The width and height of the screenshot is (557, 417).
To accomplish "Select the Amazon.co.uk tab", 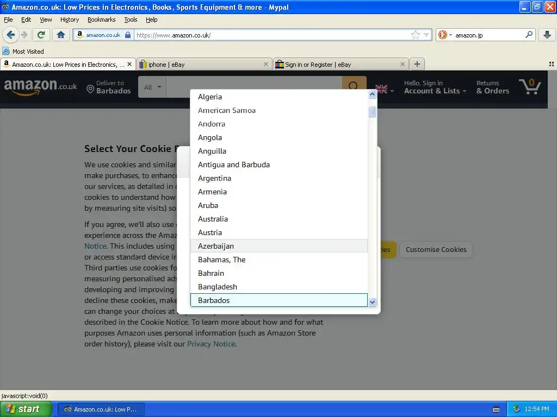I will [68, 64].
